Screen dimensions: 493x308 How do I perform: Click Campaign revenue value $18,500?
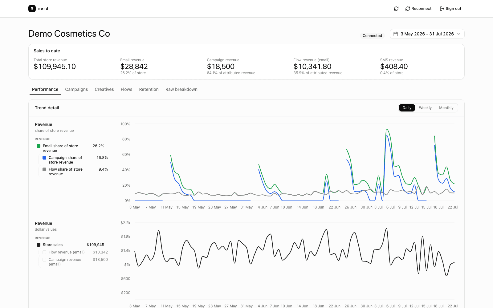click(221, 67)
